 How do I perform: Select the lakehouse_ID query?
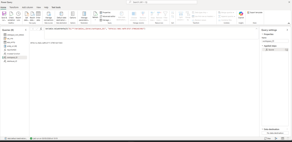(12, 61)
